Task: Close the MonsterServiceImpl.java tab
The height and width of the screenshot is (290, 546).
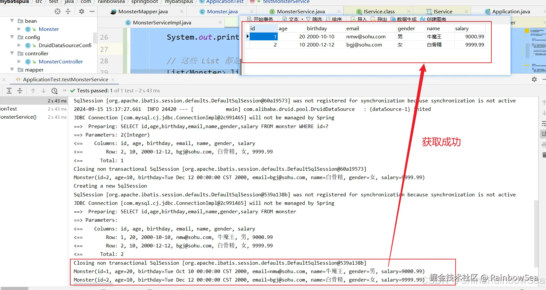Action: (x=220, y=22)
